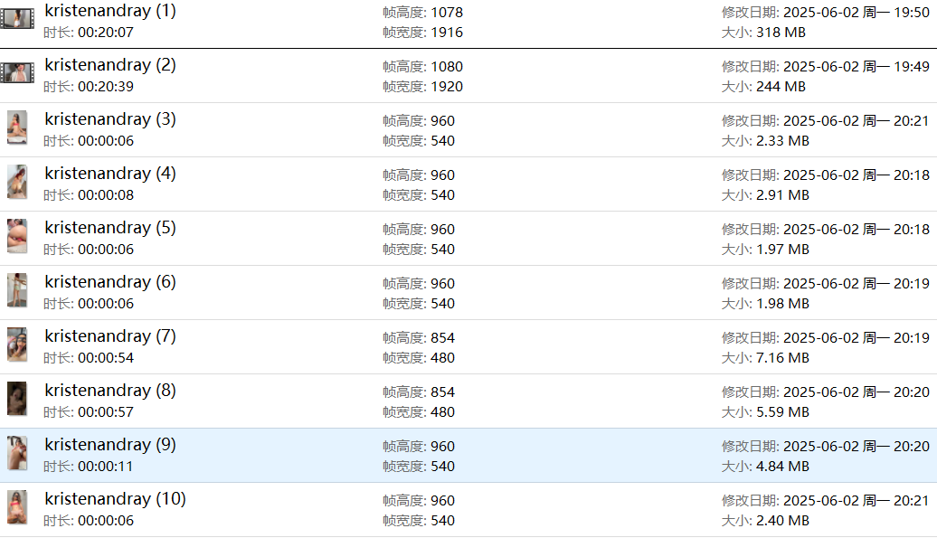Select the file named kristenandray (8)
Viewport: 937px width, 538px height.
(x=110, y=391)
